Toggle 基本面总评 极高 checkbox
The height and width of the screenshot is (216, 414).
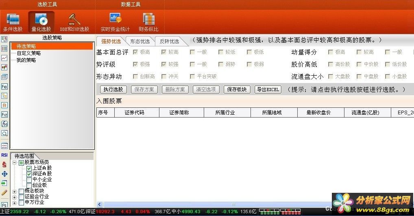coord(135,52)
